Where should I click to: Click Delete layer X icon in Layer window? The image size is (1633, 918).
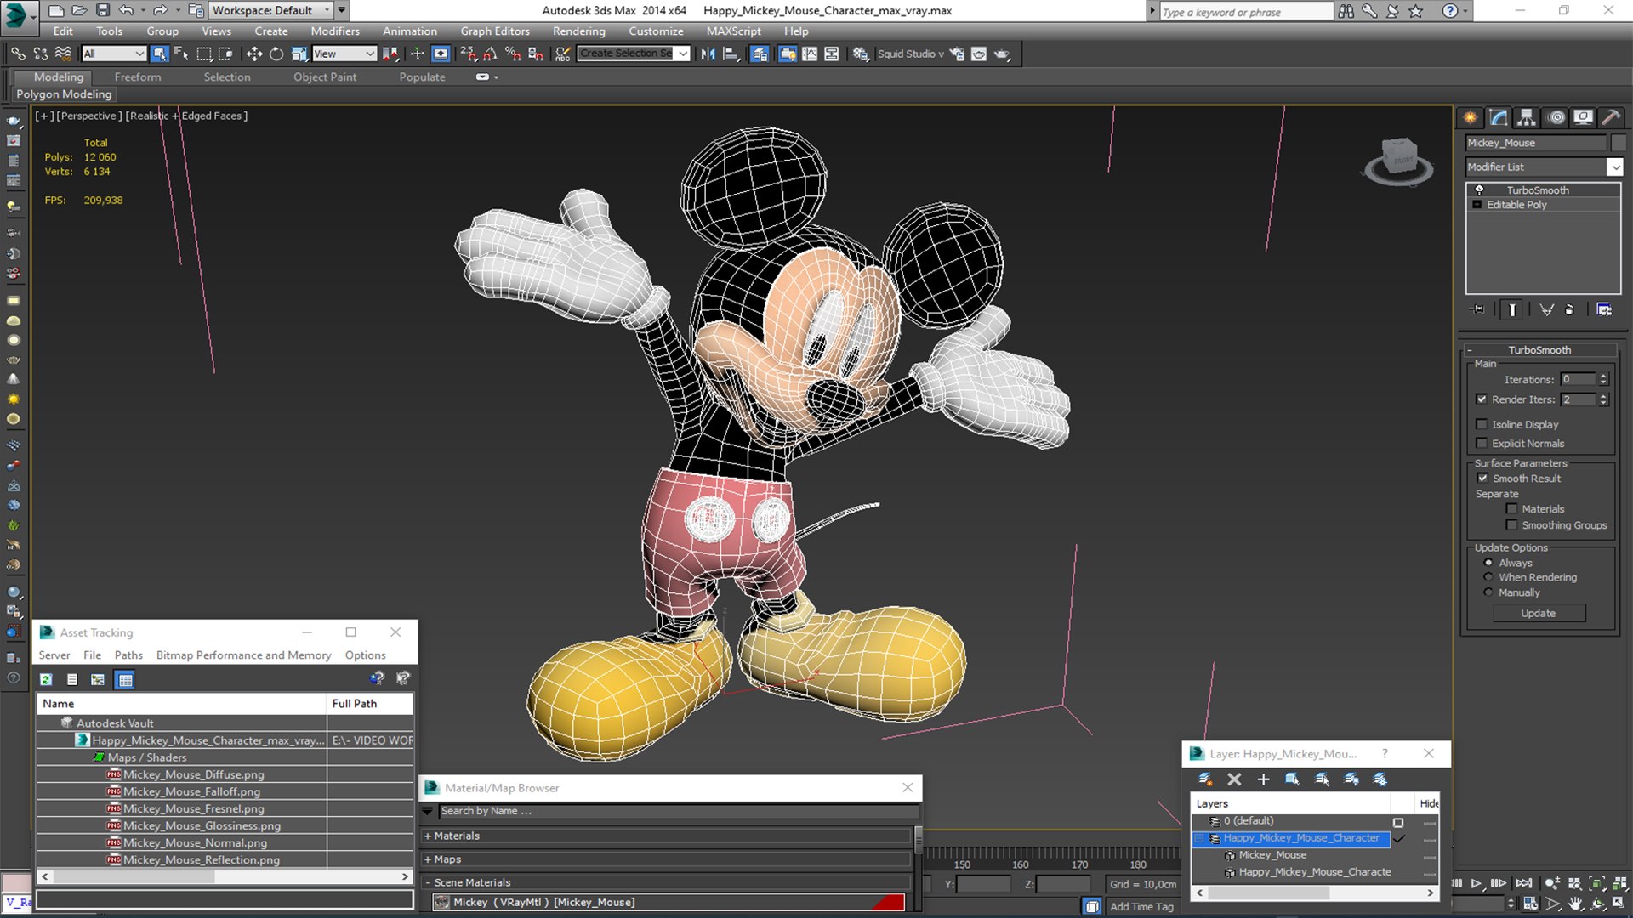tap(1234, 779)
